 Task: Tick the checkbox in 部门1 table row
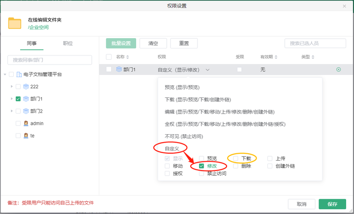pos(109,69)
